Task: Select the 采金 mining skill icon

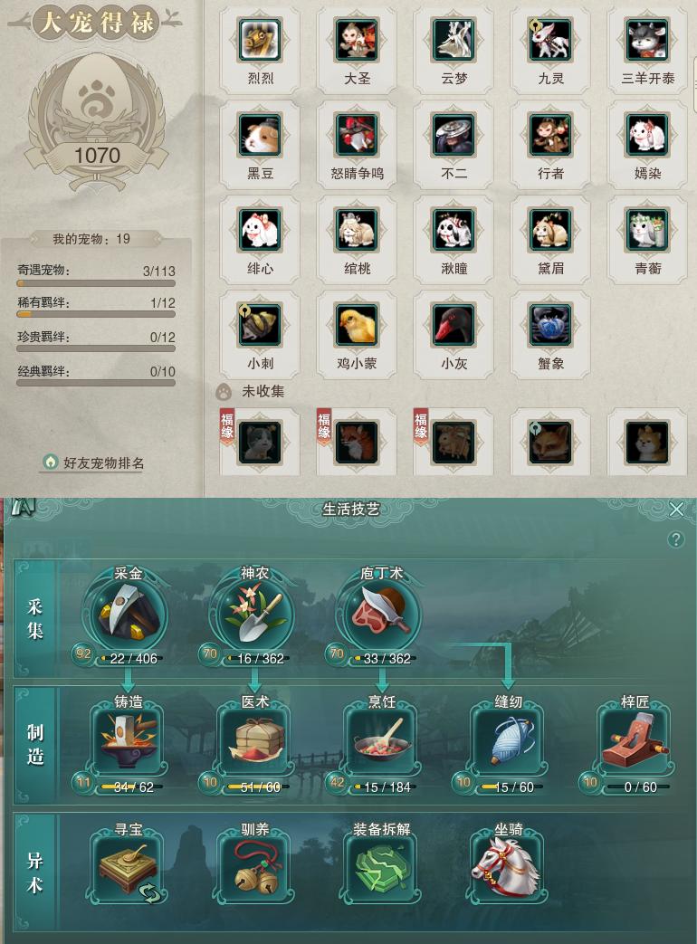Action: coord(127,614)
